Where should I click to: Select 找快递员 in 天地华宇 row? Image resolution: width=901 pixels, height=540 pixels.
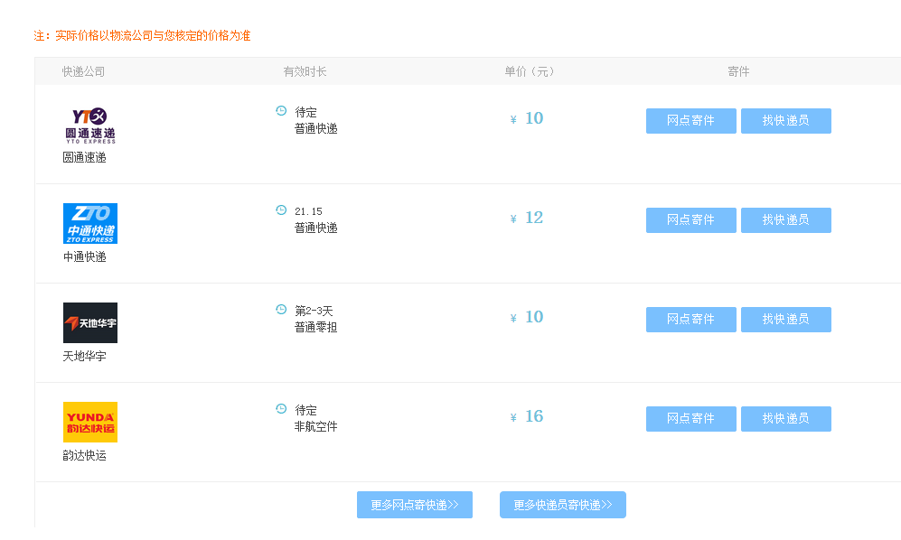click(785, 320)
